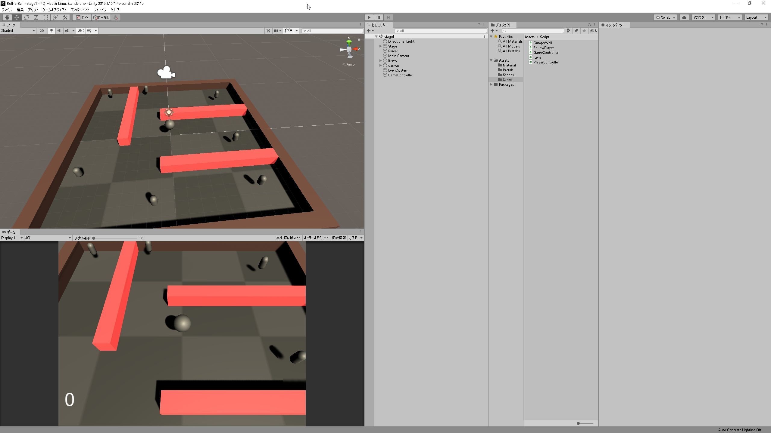Select the Scale tool

tap(36, 17)
